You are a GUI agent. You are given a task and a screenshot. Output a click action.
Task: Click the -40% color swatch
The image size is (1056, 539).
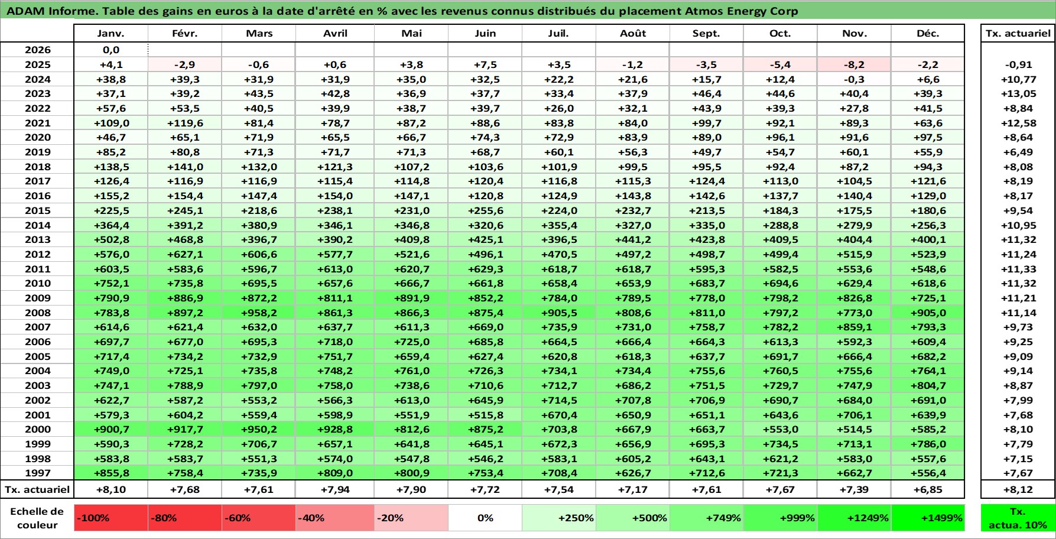point(335,518)
